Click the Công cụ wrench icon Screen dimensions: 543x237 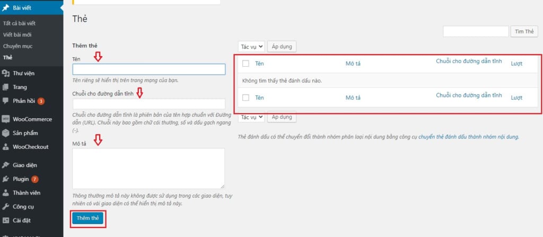[x=5, y=206]
